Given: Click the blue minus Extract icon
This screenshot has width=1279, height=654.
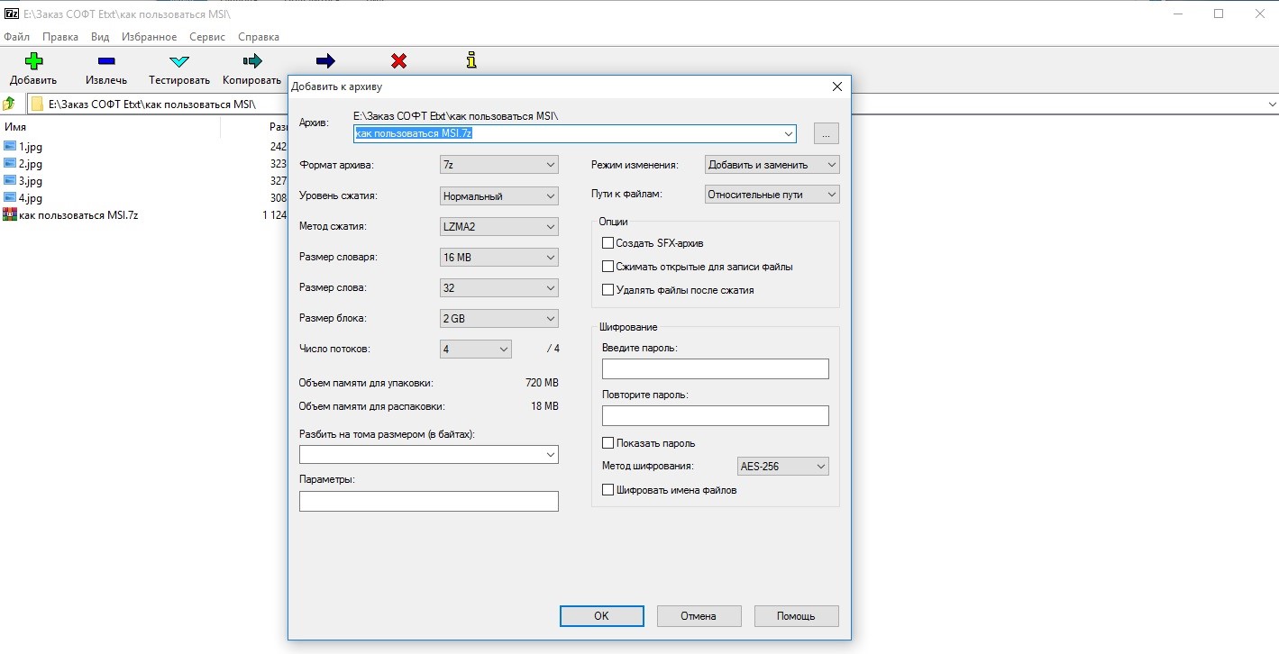Looking at the screenshot, I should 106,62.
